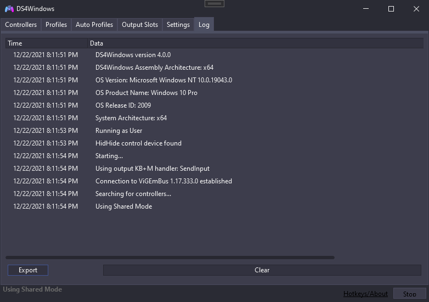Select the 'OS Release ID: 2009' entry

(x=214, y=105)
